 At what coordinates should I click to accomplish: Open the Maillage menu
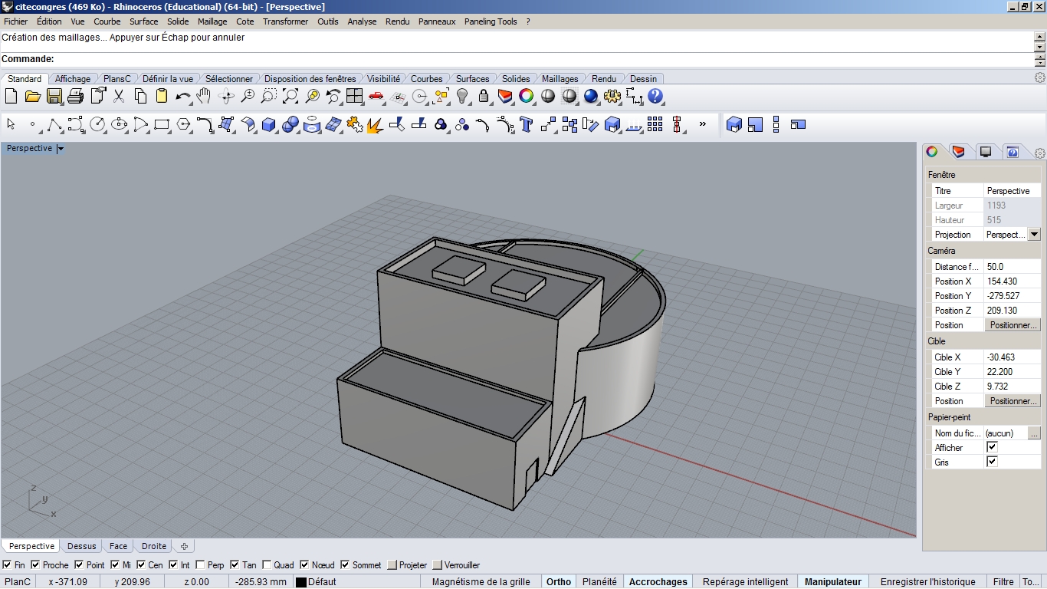click(x=212, y=21)
